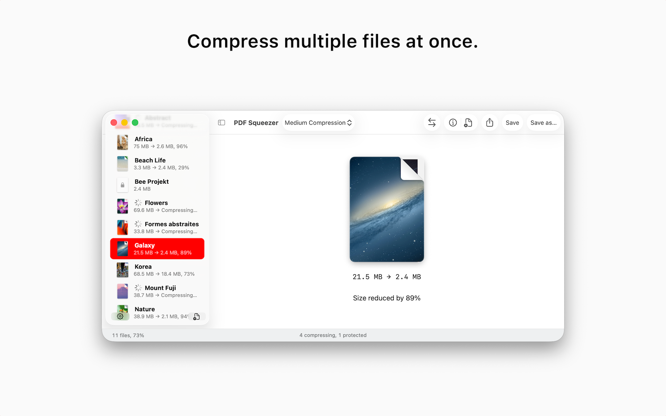
Task: Toggle the sidebar with the panel icon
Action: 221,123
